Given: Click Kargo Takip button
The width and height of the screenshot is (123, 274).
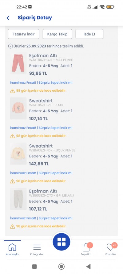Looking at the screenshot, I should (57, 34).
